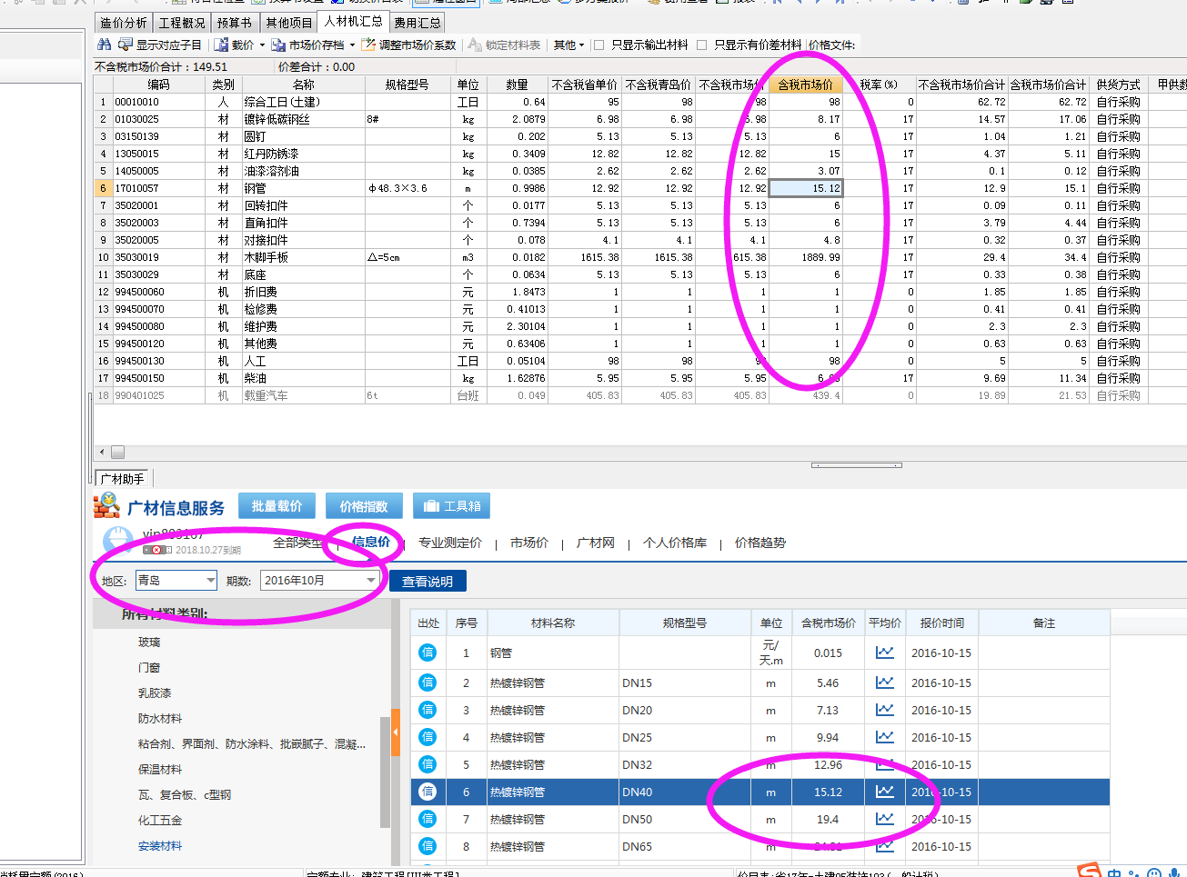Click the binoculars find icon in toolbar
The image size is (1187, 877).
click(104, 45)
